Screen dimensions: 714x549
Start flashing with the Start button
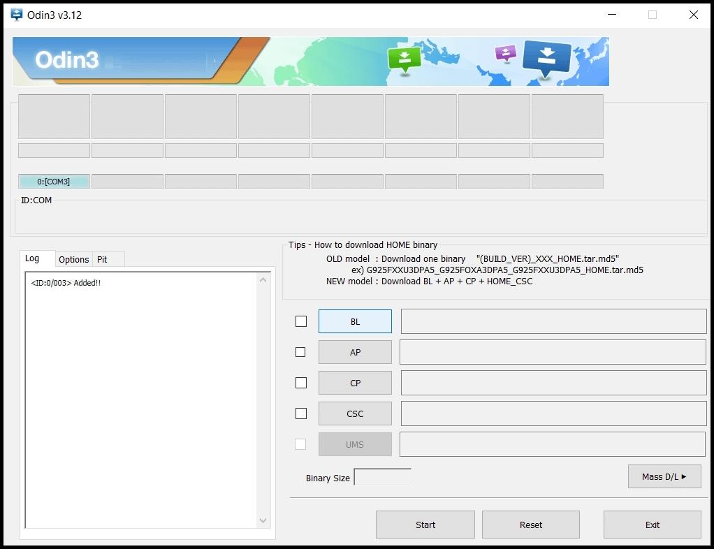pos(425,525)
